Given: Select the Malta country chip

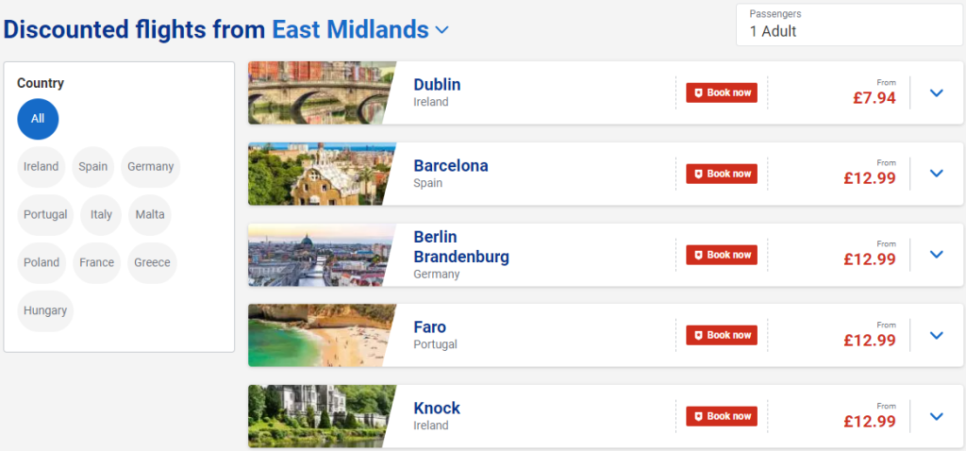Looking at the screenshot, I should pos(150,214).
